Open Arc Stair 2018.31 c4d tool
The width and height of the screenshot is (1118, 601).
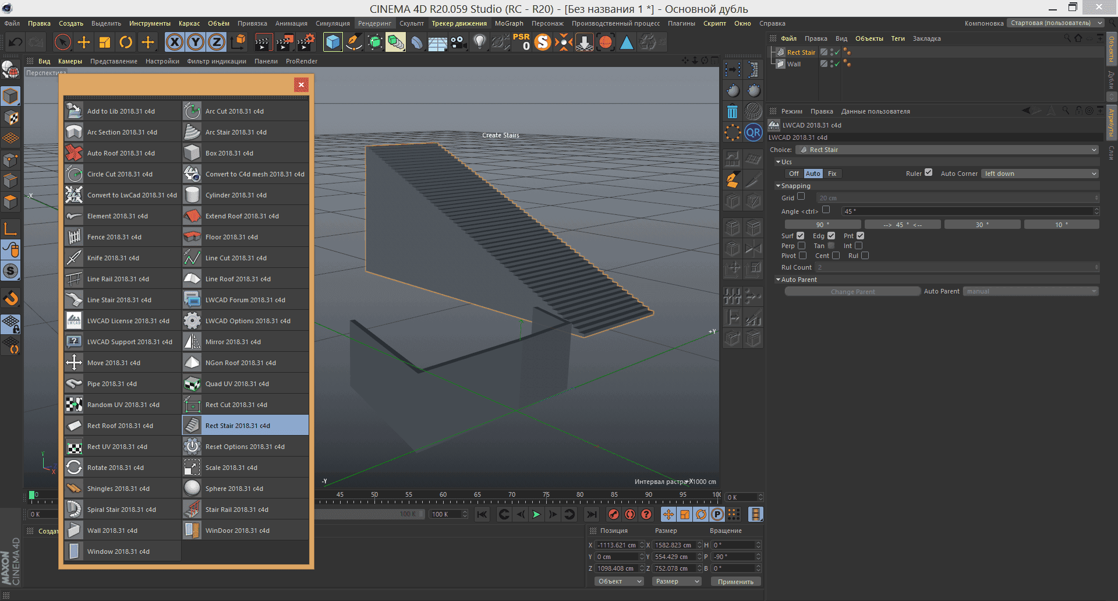point(246,132)
